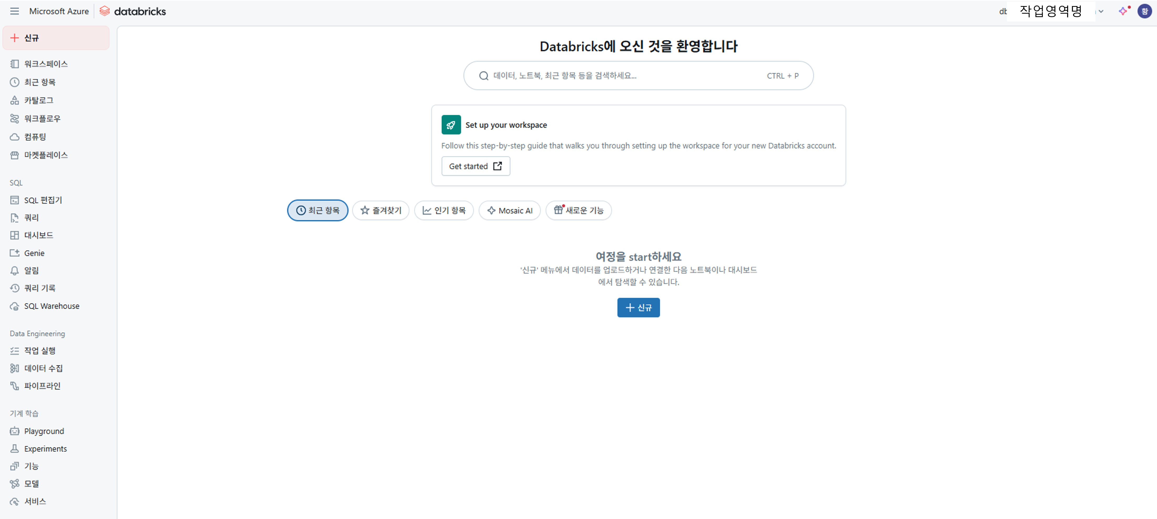The width and height of the screenshot is (1157, 519).
Task: Click the 'Set up your workspace' heading
Action: (x=506, y=125)
